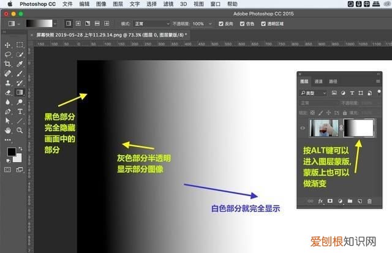
Task: Collapse the Layers panel with double-arrow
Action: click(x=379, y=74)
